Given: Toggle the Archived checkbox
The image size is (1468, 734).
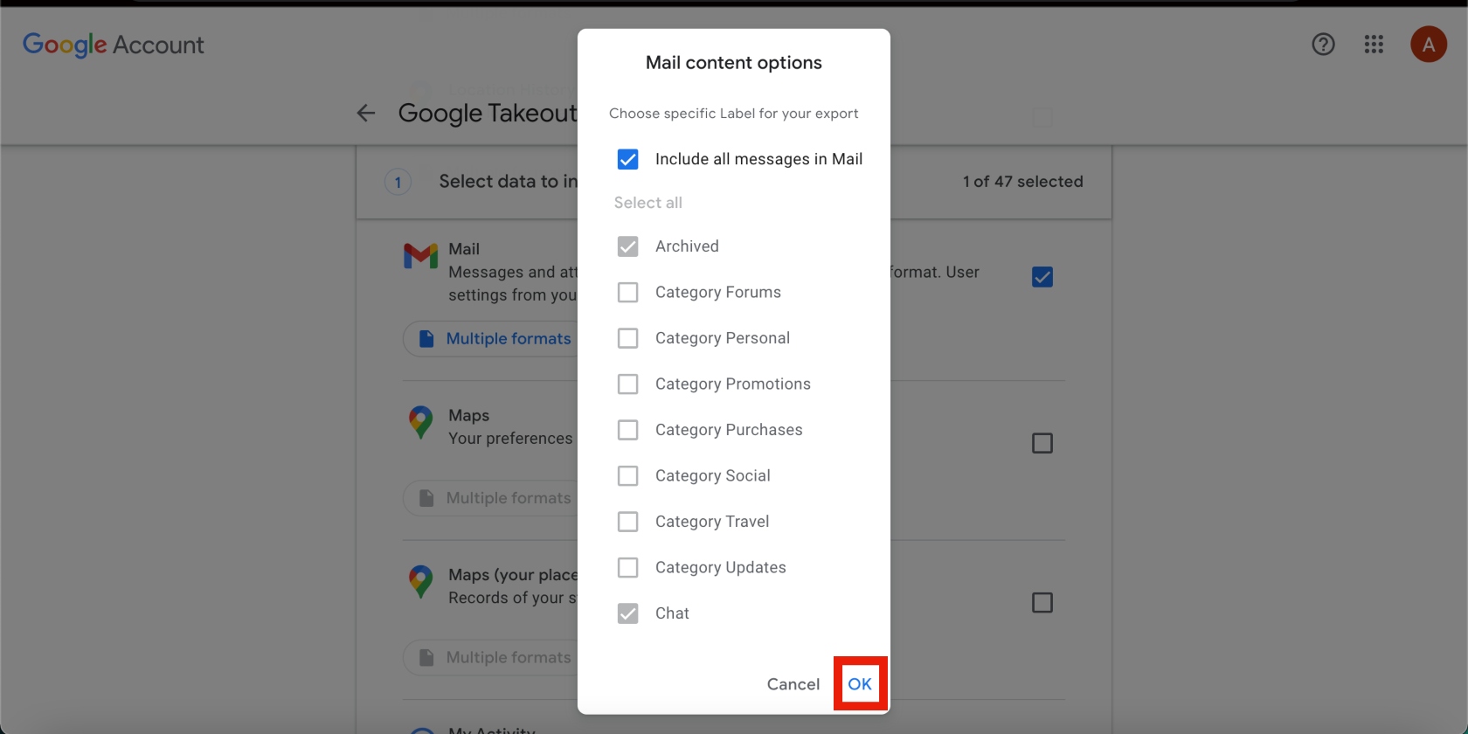Looking at the screenshot, I should click(x=627, y=246).
